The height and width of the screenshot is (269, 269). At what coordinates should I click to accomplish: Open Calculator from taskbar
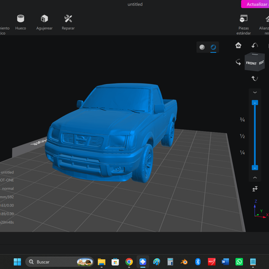pos(170,262)
